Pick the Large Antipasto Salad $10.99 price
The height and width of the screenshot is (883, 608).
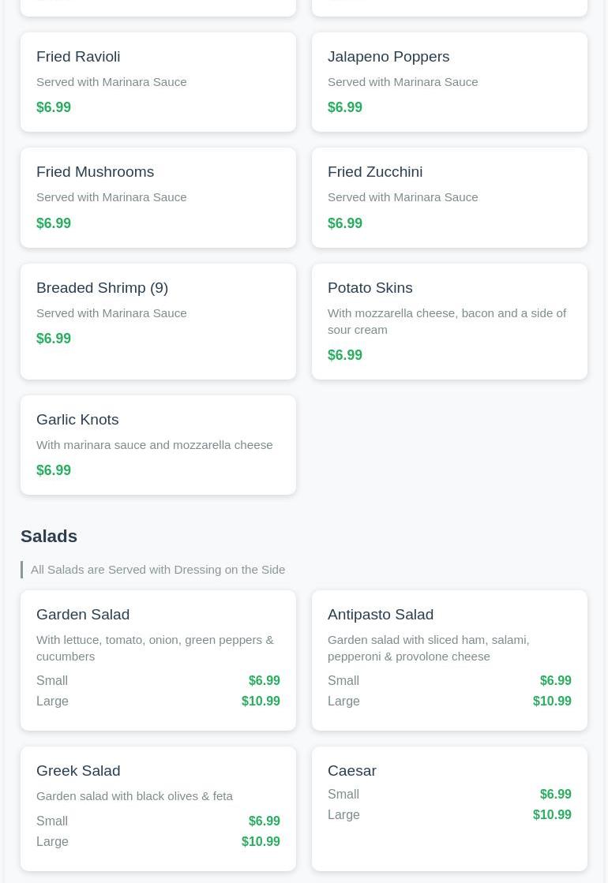552,702
